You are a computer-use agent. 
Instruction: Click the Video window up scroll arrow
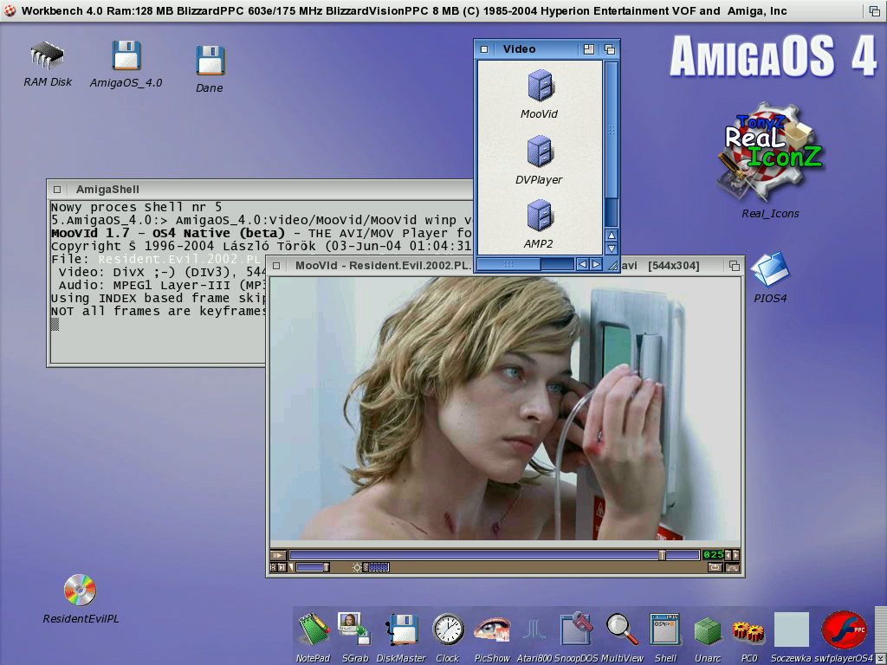coord(611,235)
